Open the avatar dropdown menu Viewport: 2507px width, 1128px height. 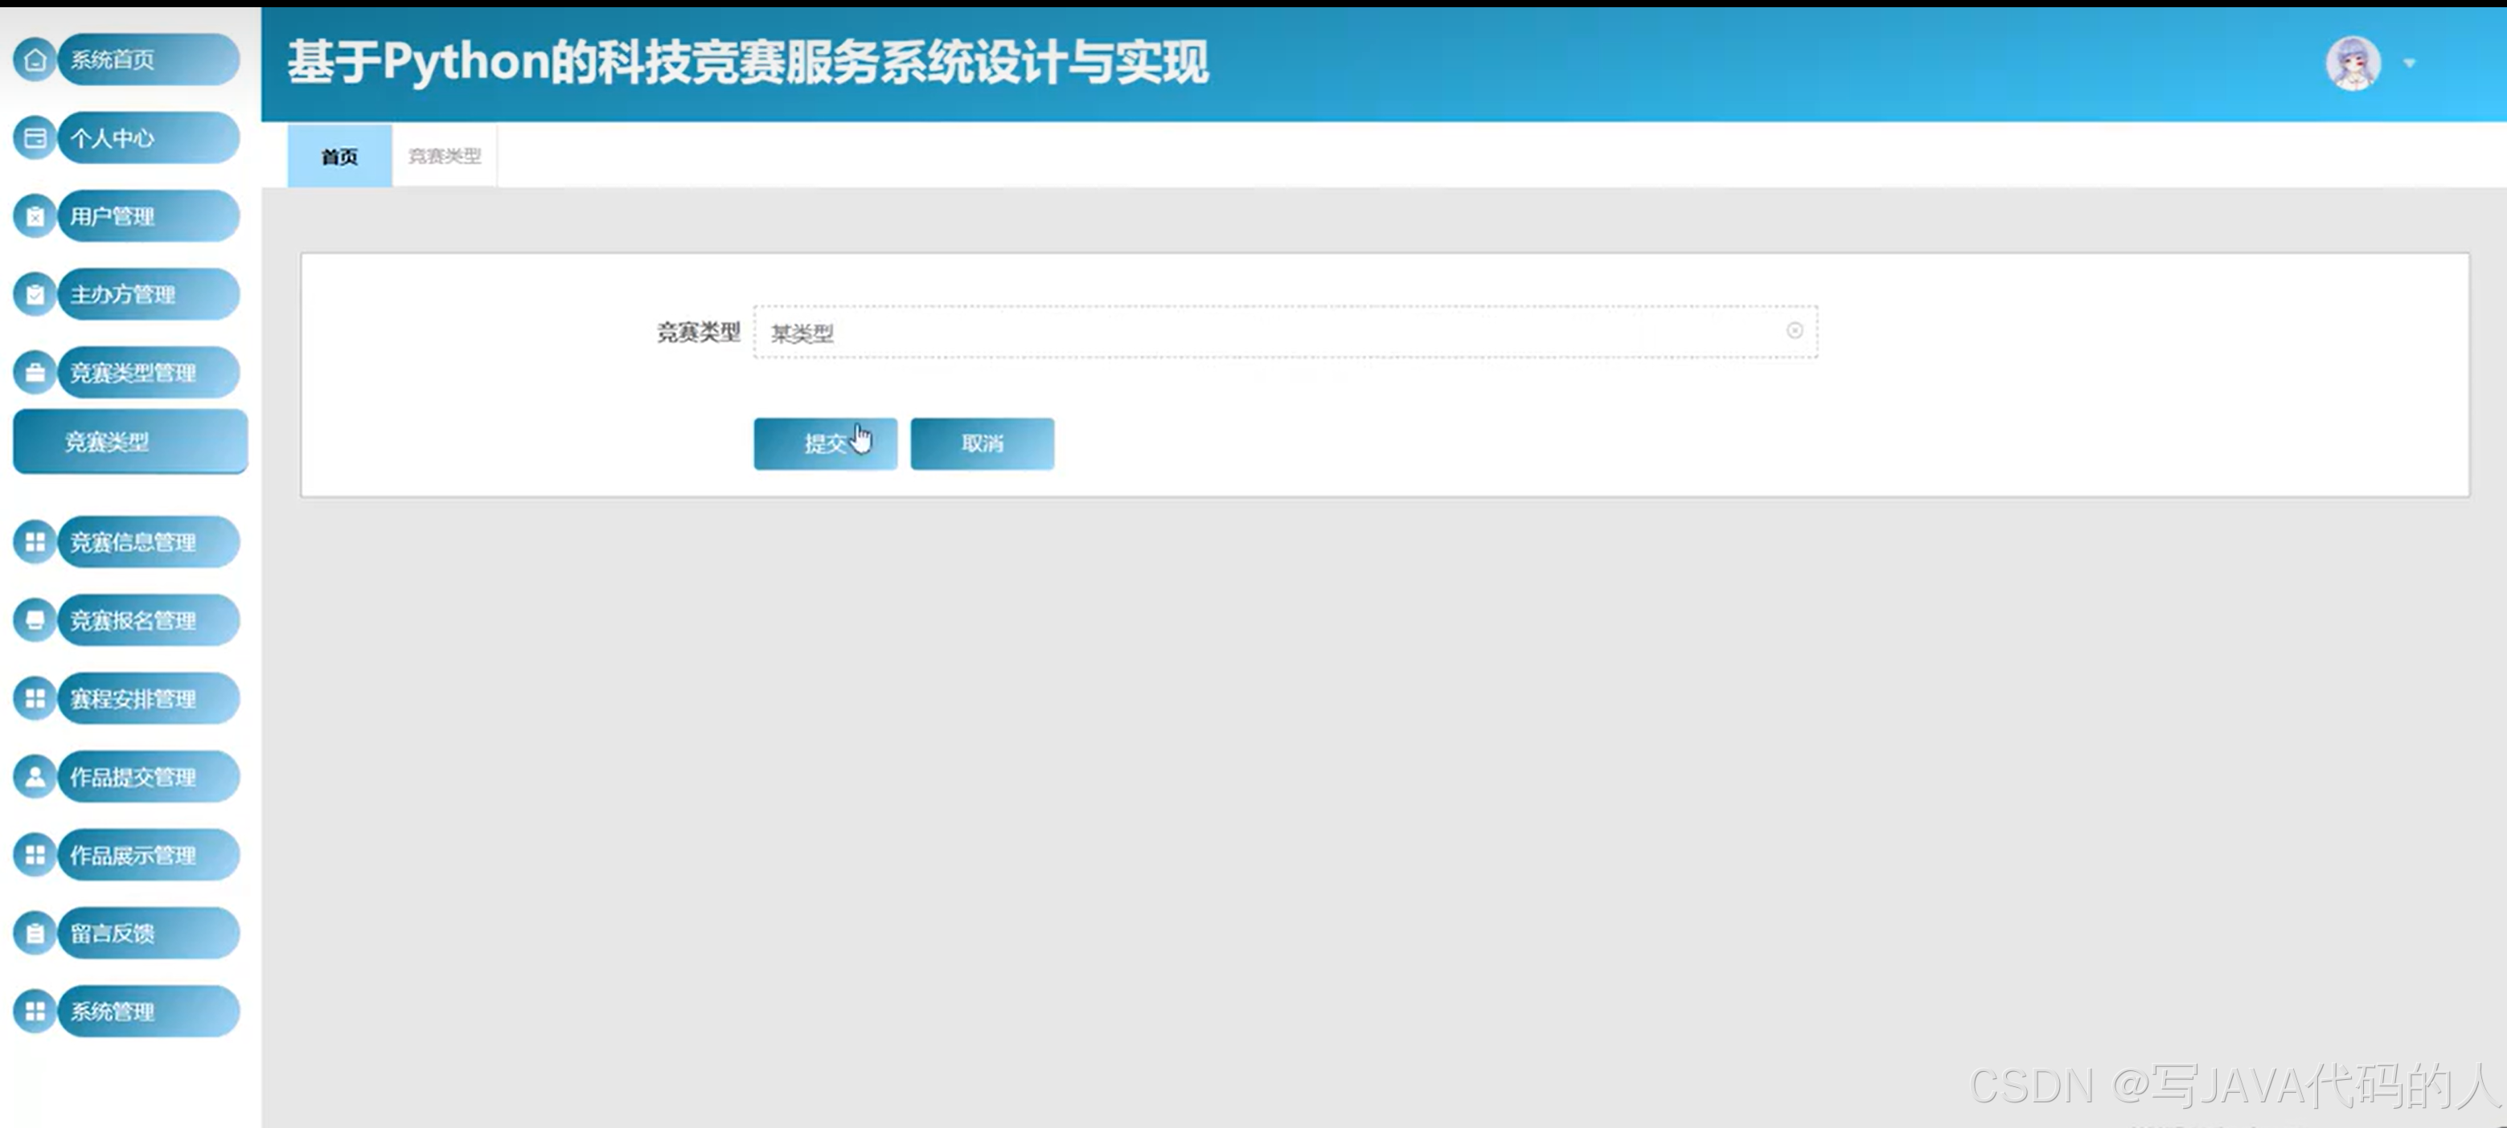click(x=2408, y=62)
